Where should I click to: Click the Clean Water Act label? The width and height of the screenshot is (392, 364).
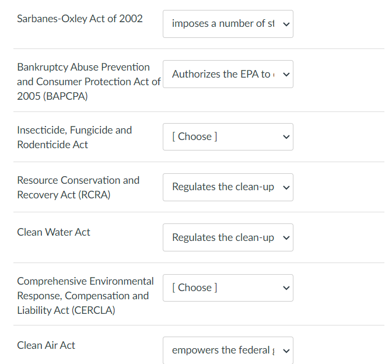(x=54, y=232)
